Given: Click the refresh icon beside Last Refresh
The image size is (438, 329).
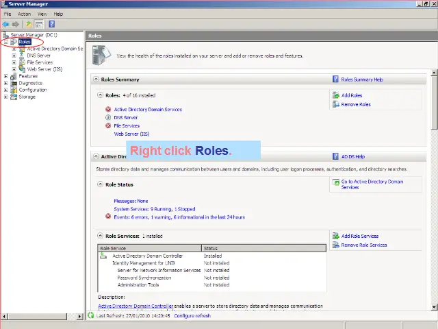Looking at the screenshot, I should (91, 315).
